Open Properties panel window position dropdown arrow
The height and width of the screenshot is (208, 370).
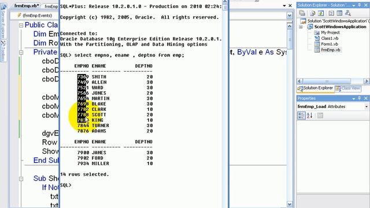(354, 98)
